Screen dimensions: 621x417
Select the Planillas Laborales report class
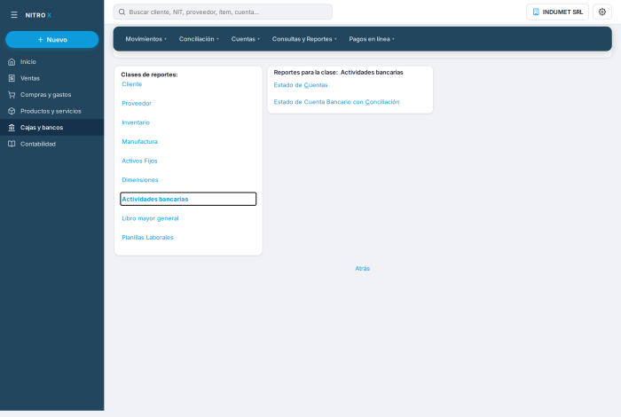coord(147,237)
